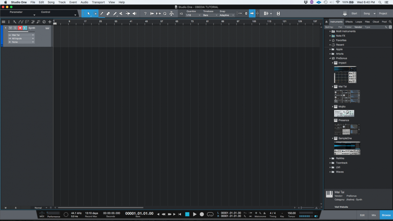Click the macOS Spotlight search icon
This screenshot has height=221, width=393.
click(x=380, y=2)
